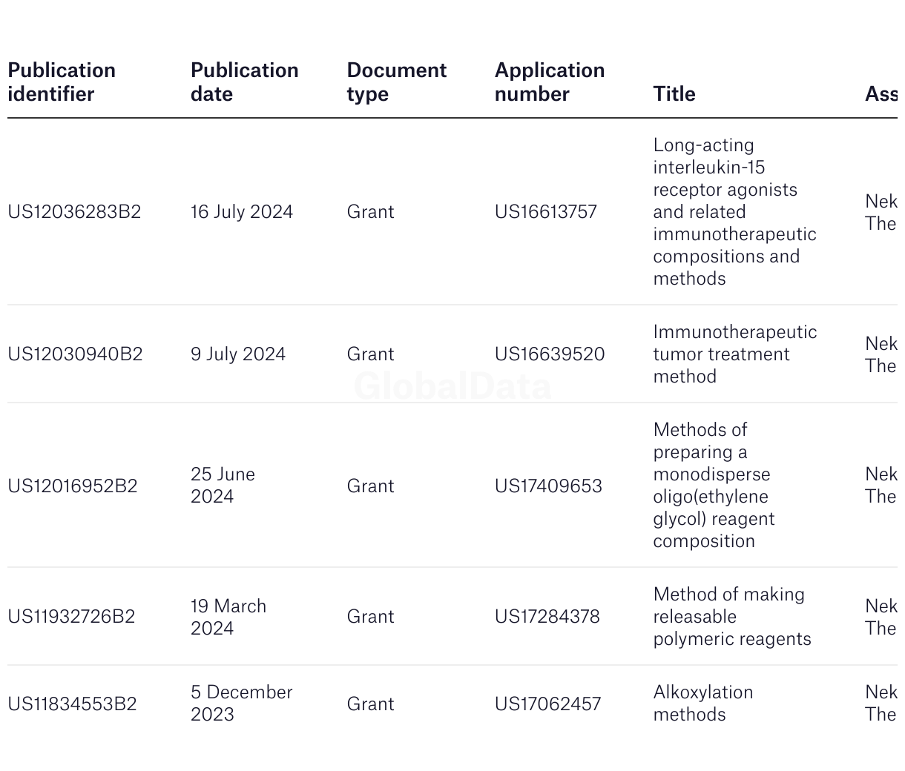Open Method of making releasable polymeric reagents

point(732,617)
